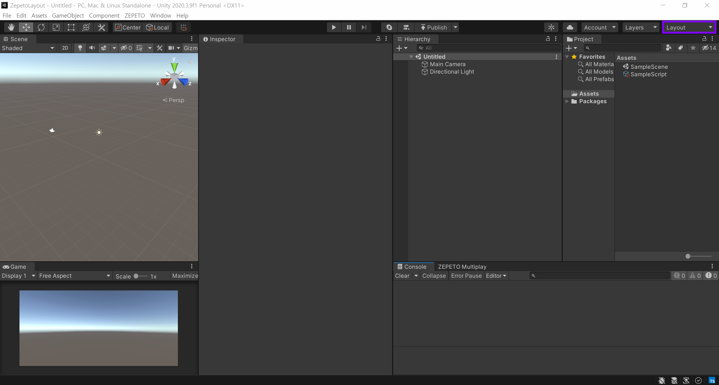Select the Console tab
Viewport: 719px width, 385px height.
pos(413,267)
